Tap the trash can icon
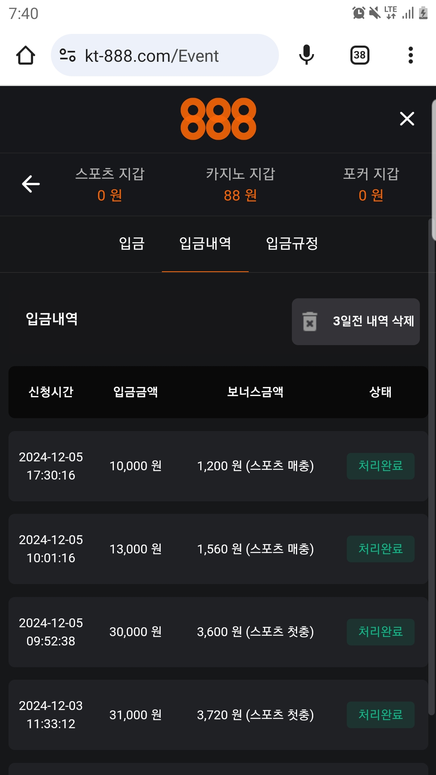The width and height of the screenshot is (436, 775). tap(310, 322)
